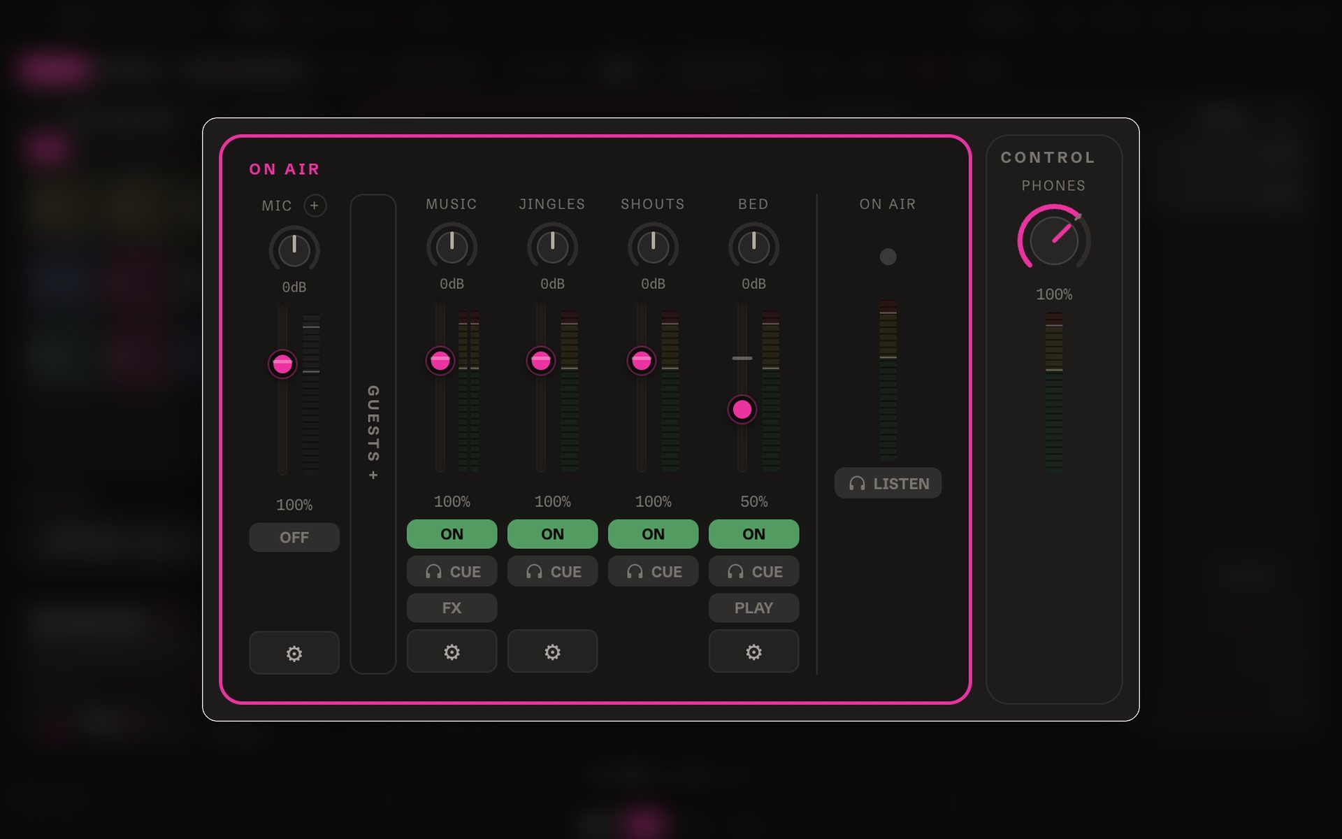Open the BED channel settings gear
Viewport: 1342px width, 839px height.
pyautogui.click(x=753, y=652)
